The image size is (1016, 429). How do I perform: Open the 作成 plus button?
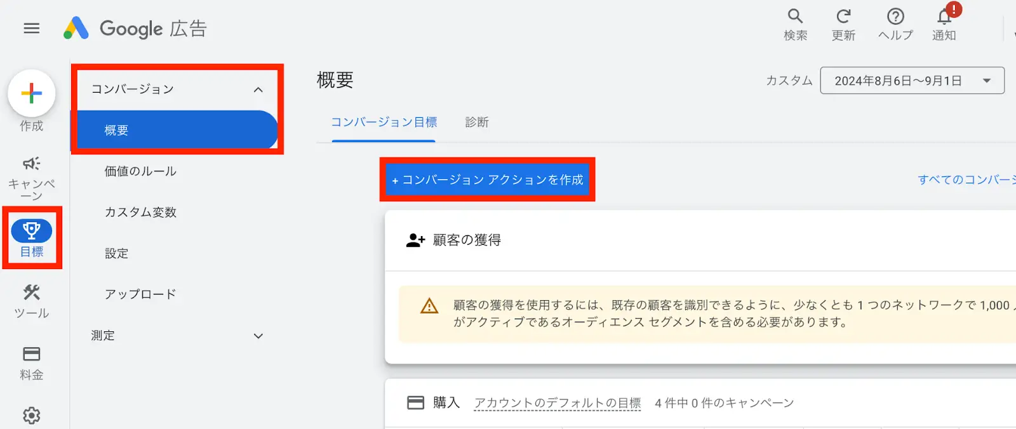click(32, 94)
